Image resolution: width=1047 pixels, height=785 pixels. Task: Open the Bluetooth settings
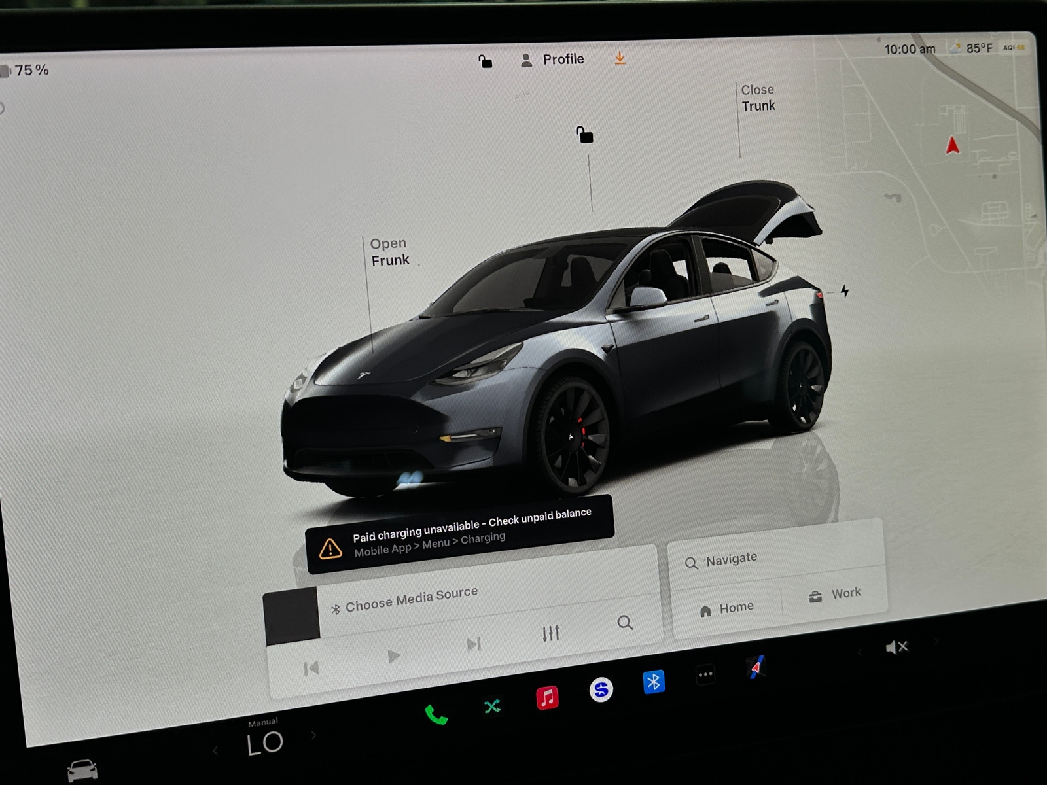point(653,682)
